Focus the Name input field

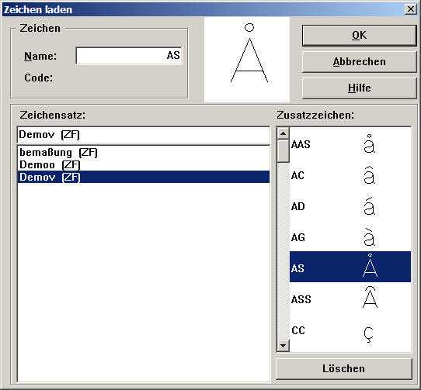(129, 56)
